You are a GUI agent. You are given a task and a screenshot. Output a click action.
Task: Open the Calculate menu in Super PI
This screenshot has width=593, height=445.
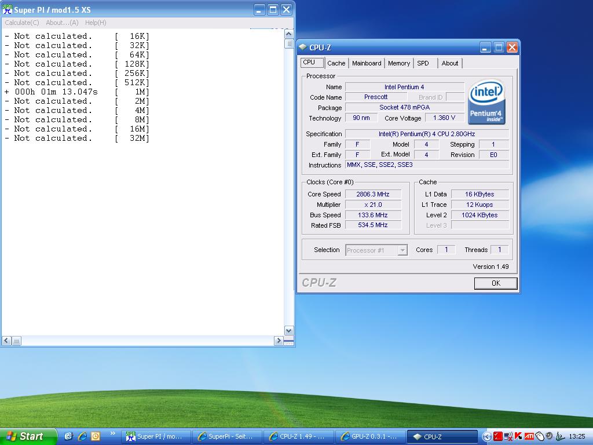pos(22,23)
